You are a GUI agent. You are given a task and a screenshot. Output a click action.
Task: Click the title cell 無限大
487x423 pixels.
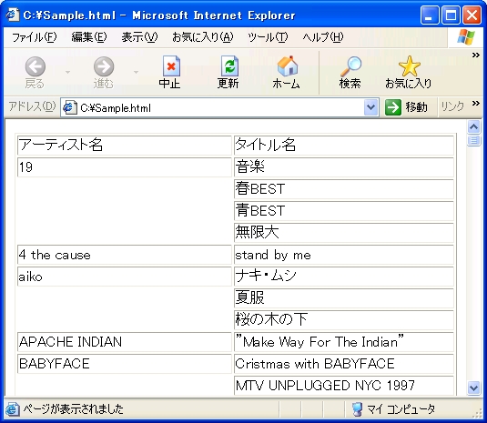pyautogui.click(x=344, y=233)
